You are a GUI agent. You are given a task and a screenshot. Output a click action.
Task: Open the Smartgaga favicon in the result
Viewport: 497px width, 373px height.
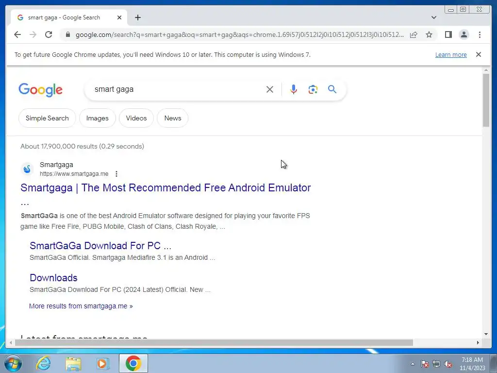(27, 169)
